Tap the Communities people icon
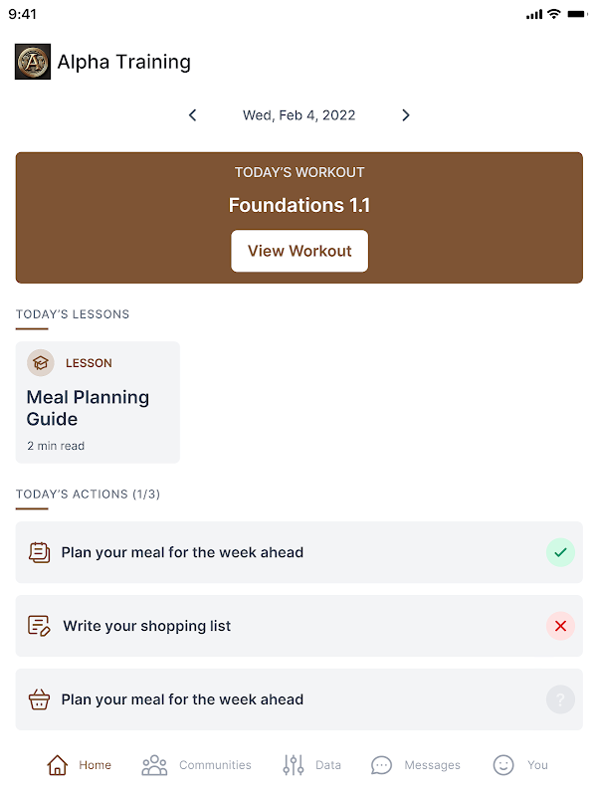This screenshot has height=796, width=597. point(154,765)
